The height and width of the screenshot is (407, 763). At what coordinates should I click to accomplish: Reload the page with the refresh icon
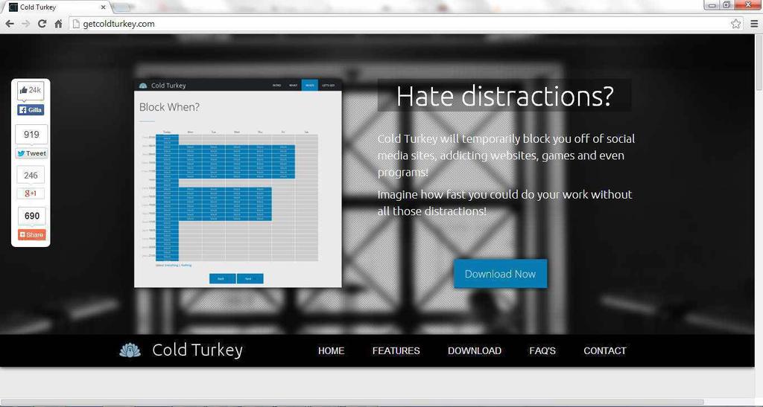[42, 24]
